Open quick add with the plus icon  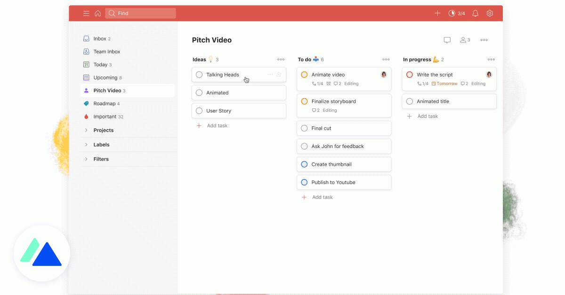[x=437, y=13]
